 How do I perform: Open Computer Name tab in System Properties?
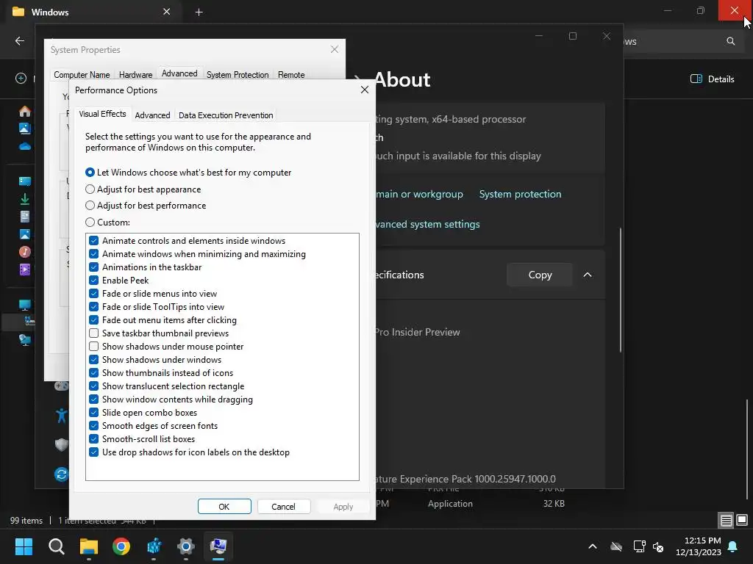coord(82,75)
